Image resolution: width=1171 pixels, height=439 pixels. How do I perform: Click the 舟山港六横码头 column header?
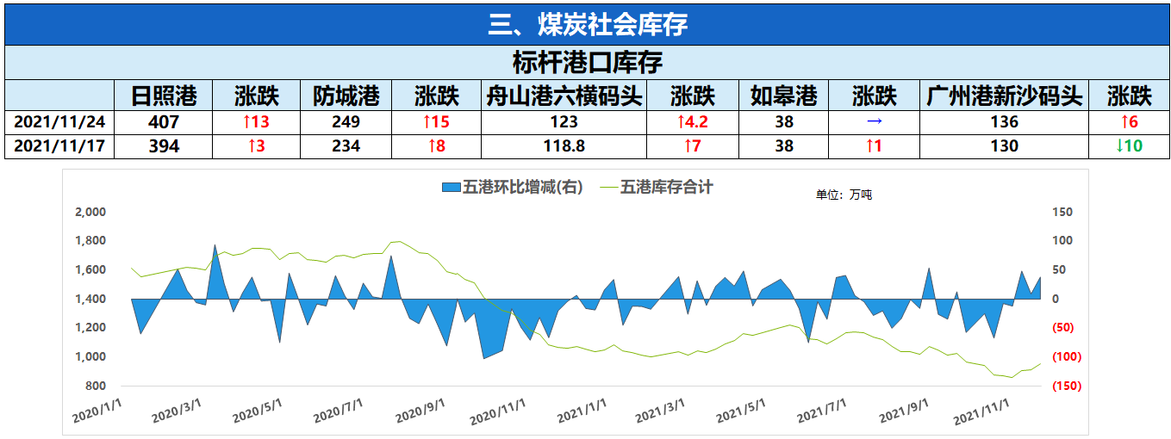point(565,96)
